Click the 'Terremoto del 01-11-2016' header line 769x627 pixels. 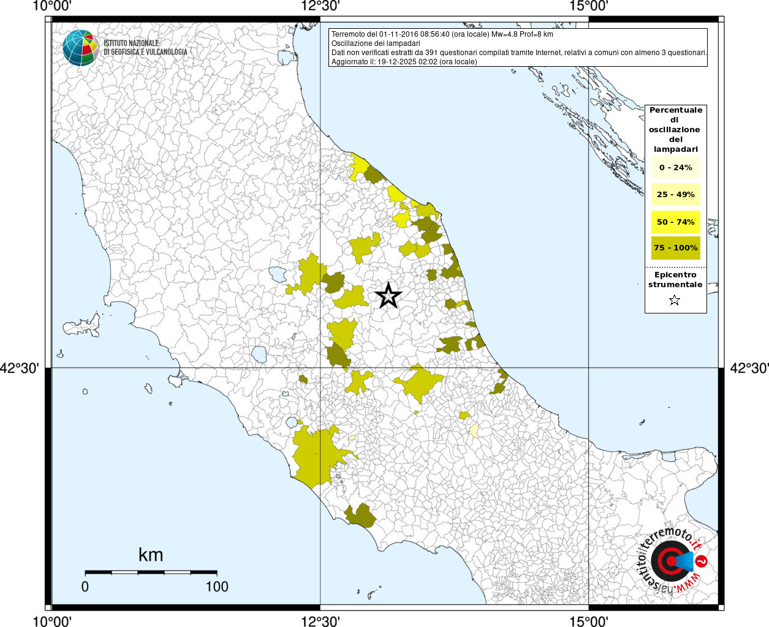coord(442,34)
